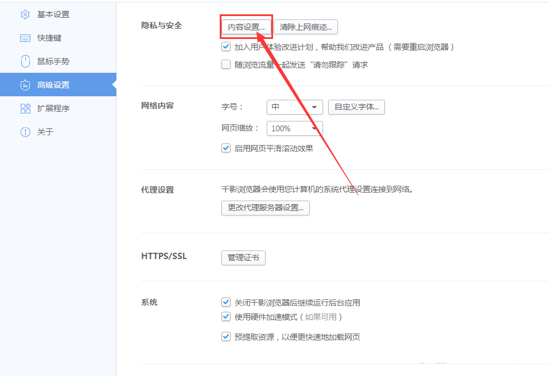Uncheck 加入用户体验改进计划 option
The image size is (549, 376).
(225, 46)
